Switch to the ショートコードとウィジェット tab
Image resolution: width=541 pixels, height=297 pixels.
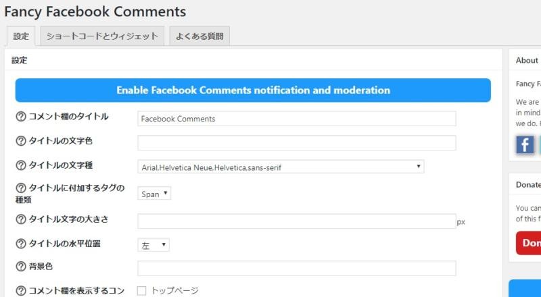point(102,36)
